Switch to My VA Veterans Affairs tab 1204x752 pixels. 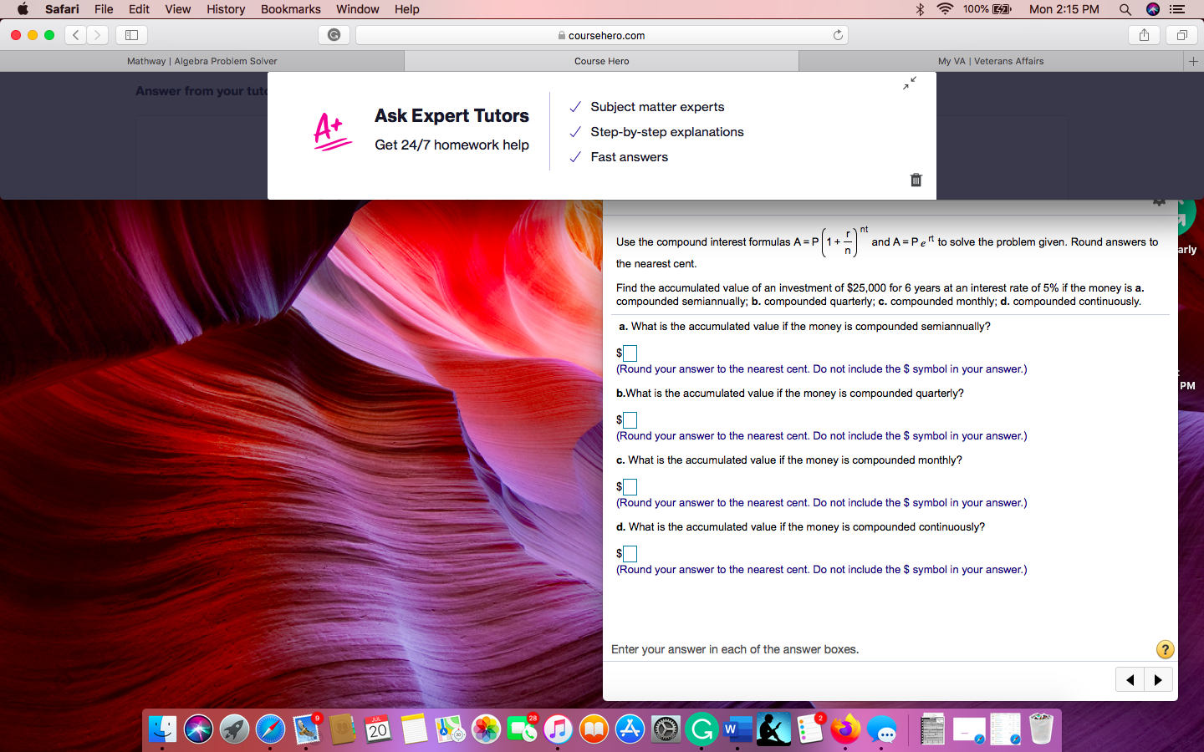[991, 61]
